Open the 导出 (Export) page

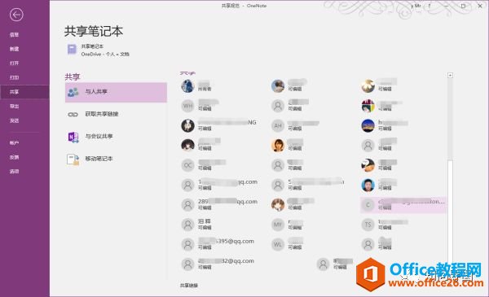click(14, 106)
